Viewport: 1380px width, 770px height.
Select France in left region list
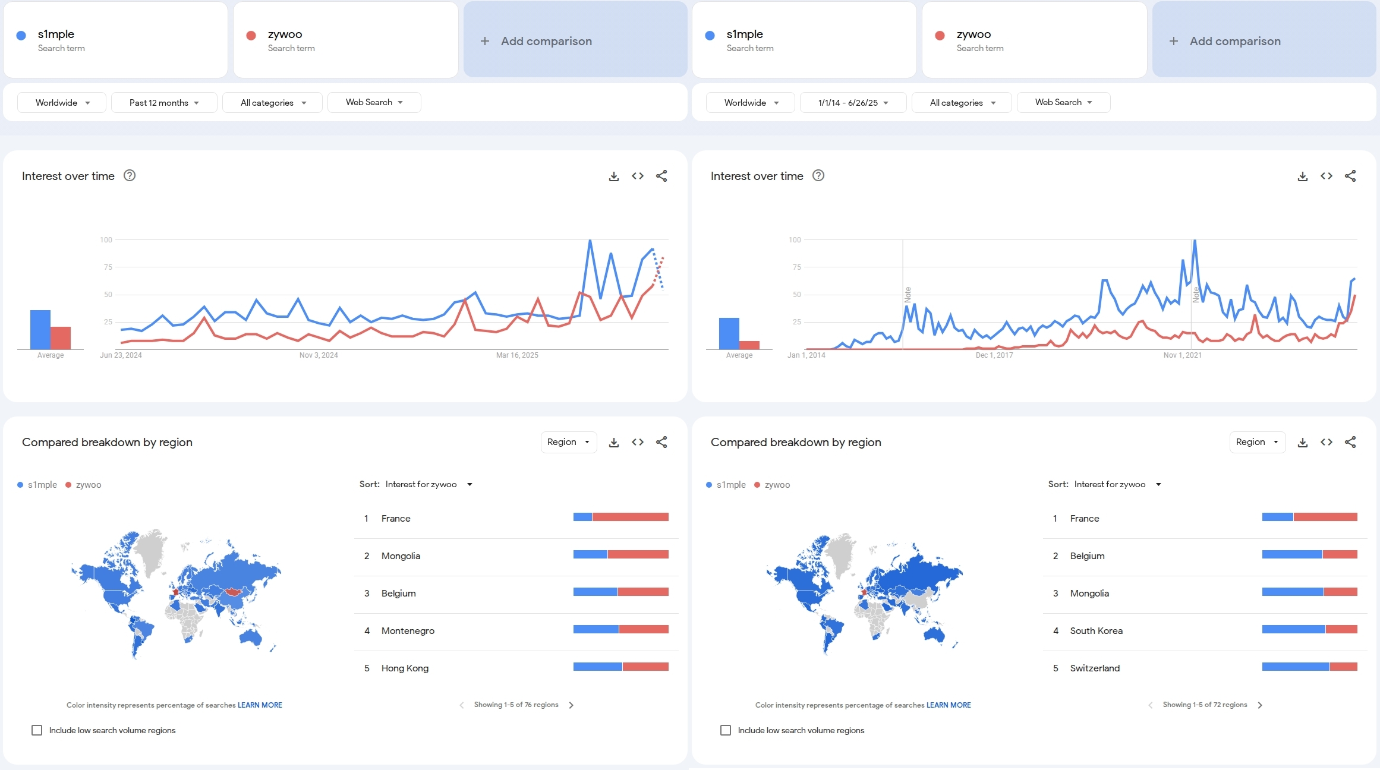(516, 519)
